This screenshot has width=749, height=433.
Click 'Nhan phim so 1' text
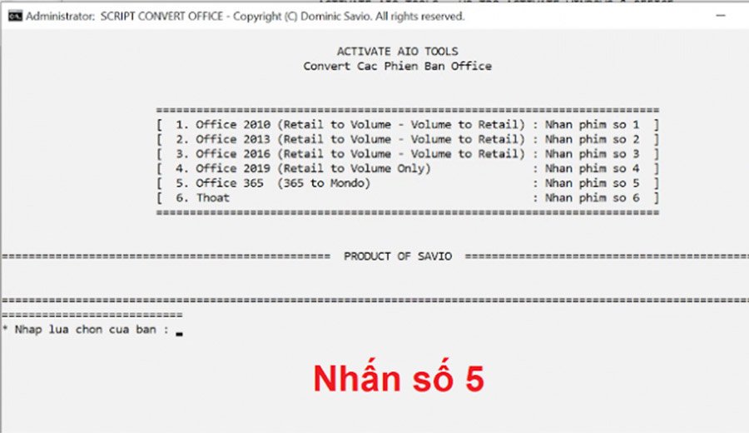[x=592, y=125]
